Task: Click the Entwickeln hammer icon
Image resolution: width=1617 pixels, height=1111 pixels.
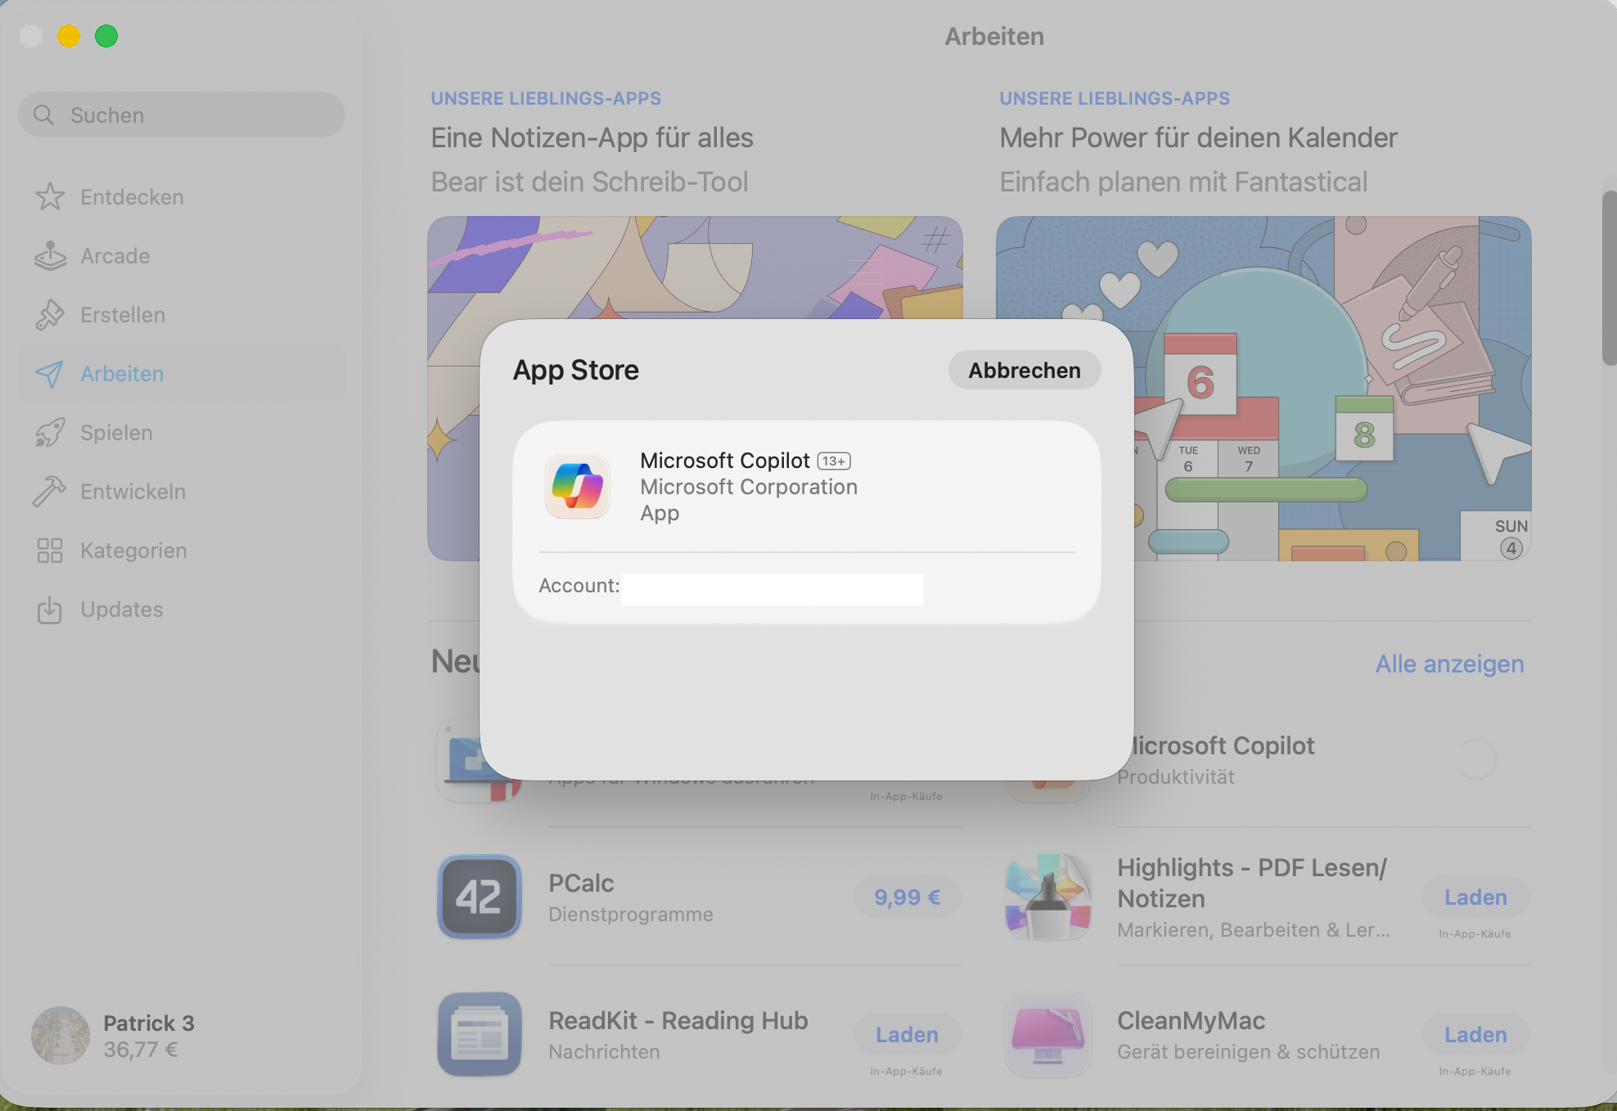Action: pyautogui.click(x=50, y=492)
